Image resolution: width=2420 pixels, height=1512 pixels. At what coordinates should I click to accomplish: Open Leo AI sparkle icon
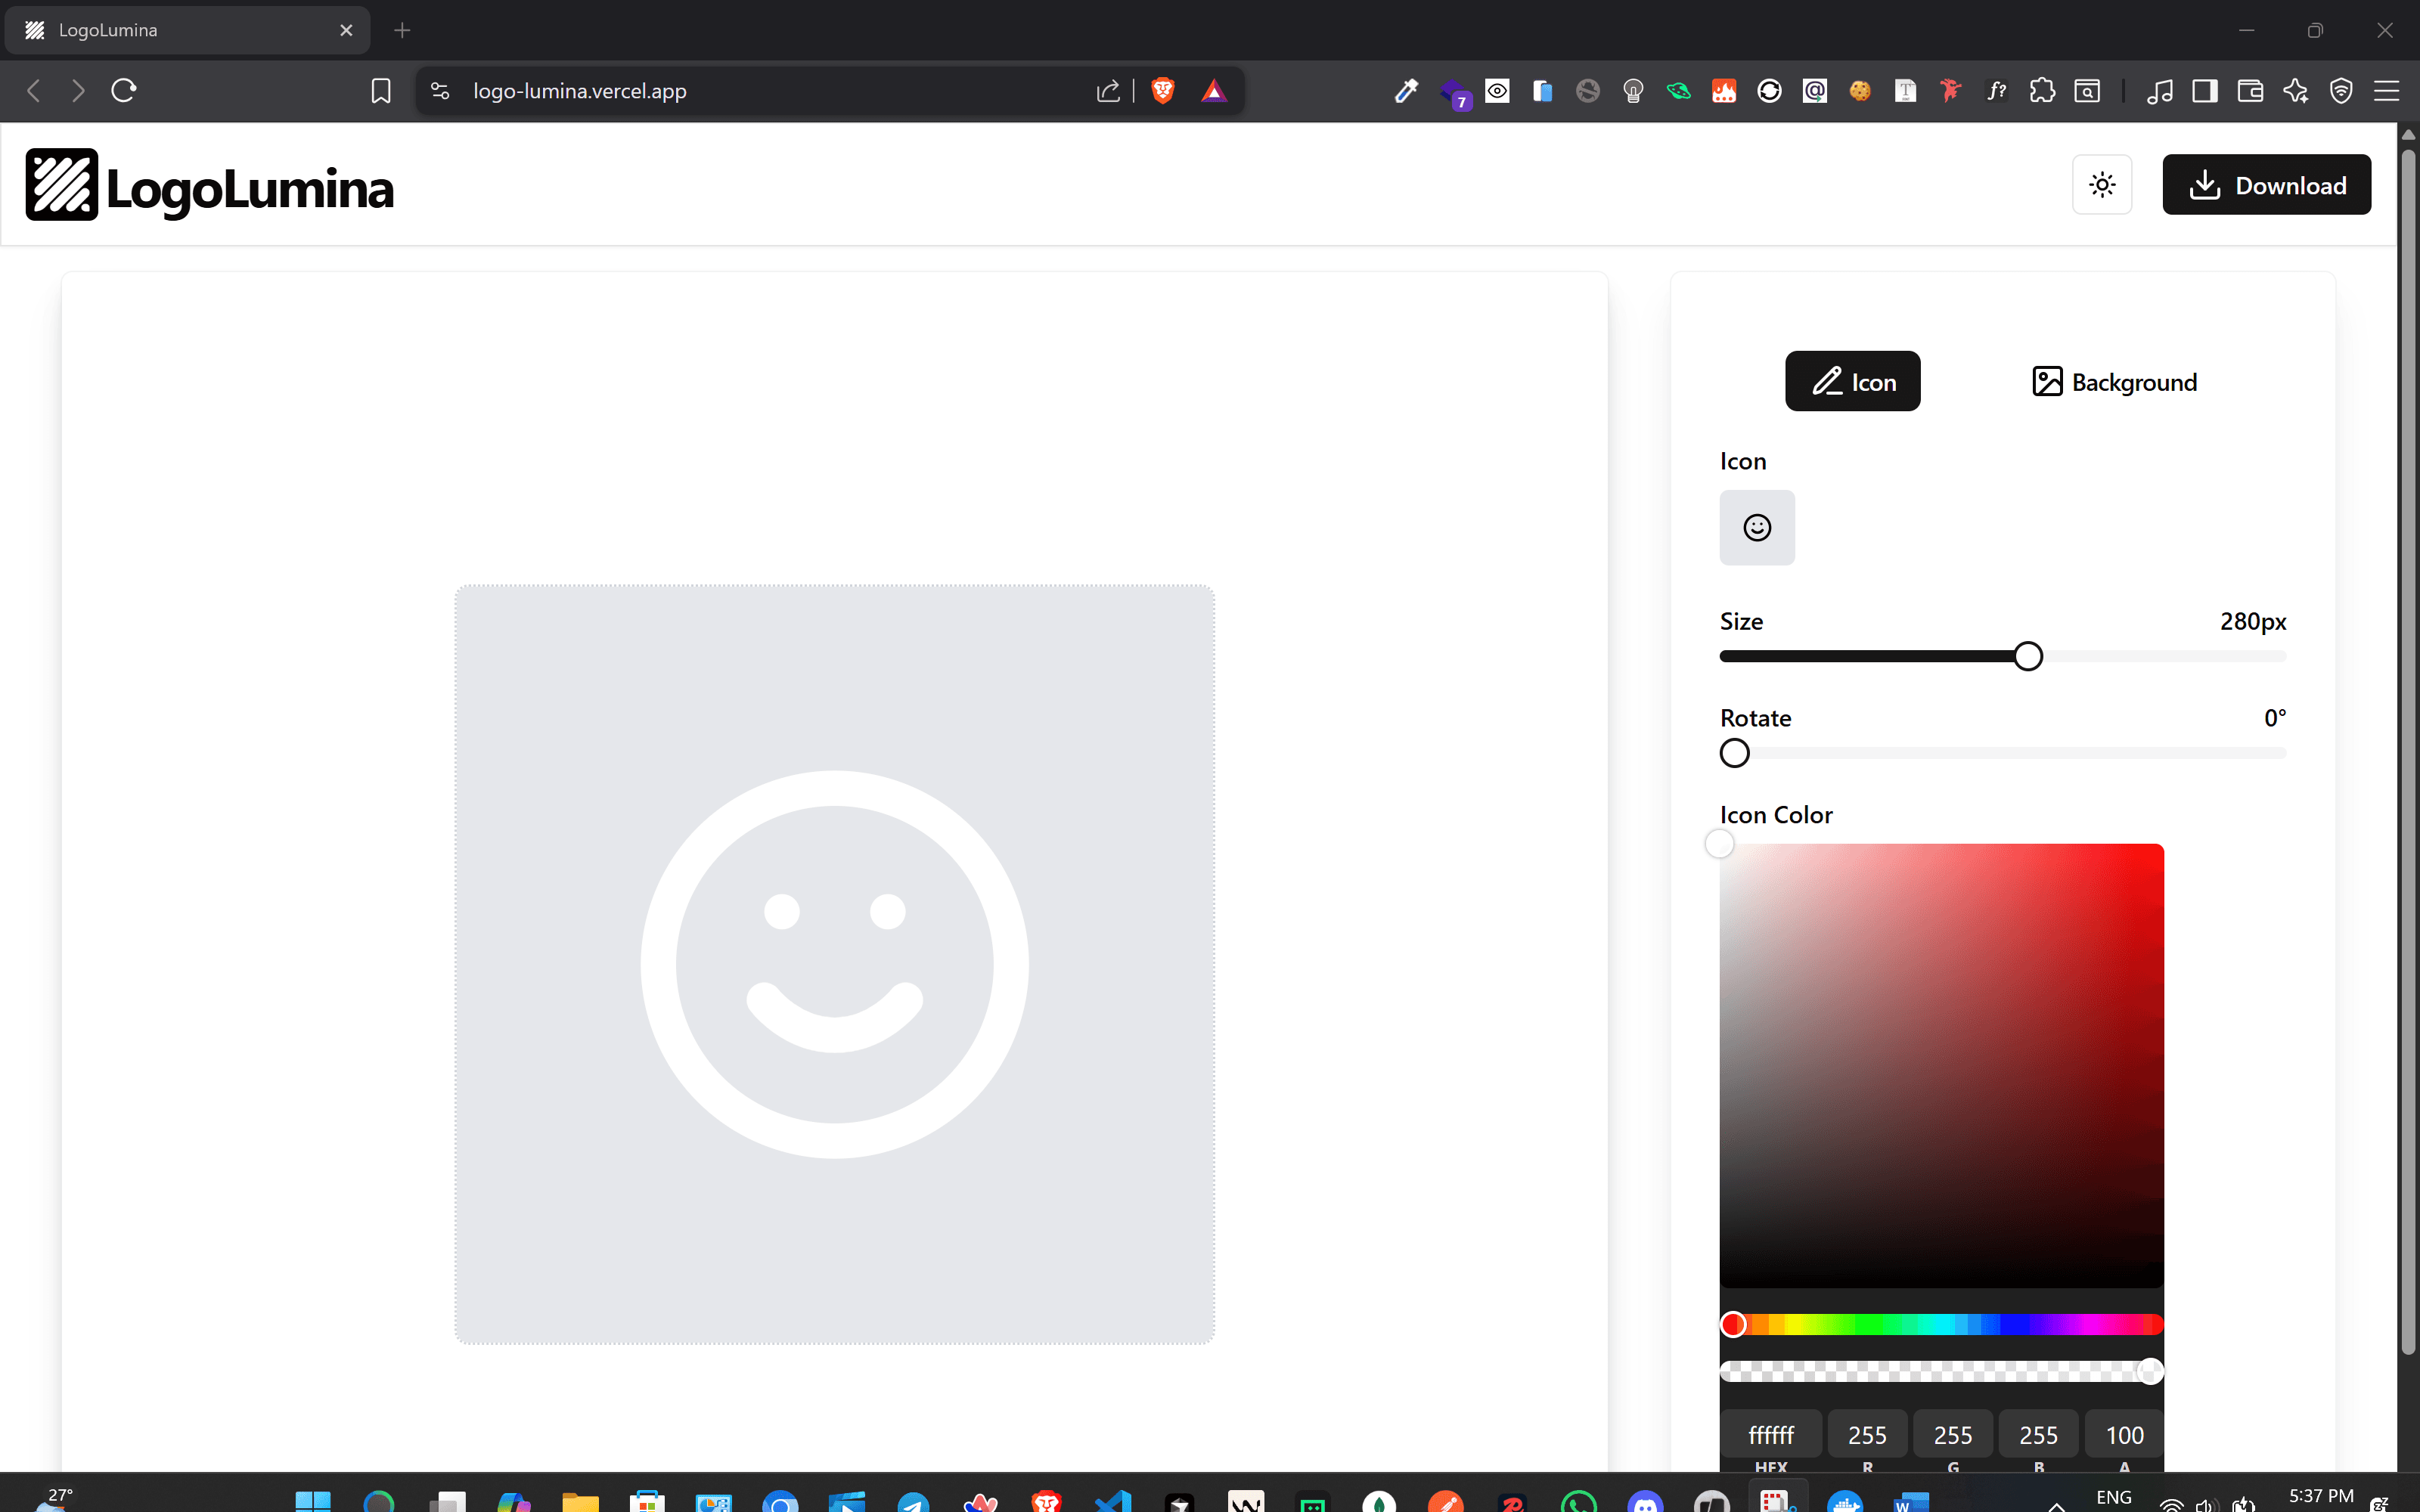coord(2296,91)
